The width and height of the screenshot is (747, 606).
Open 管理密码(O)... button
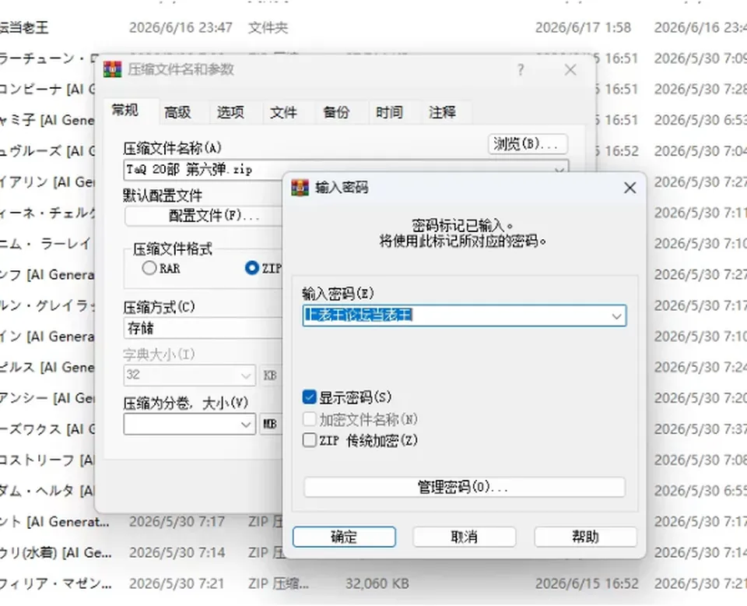coord(464,487)
